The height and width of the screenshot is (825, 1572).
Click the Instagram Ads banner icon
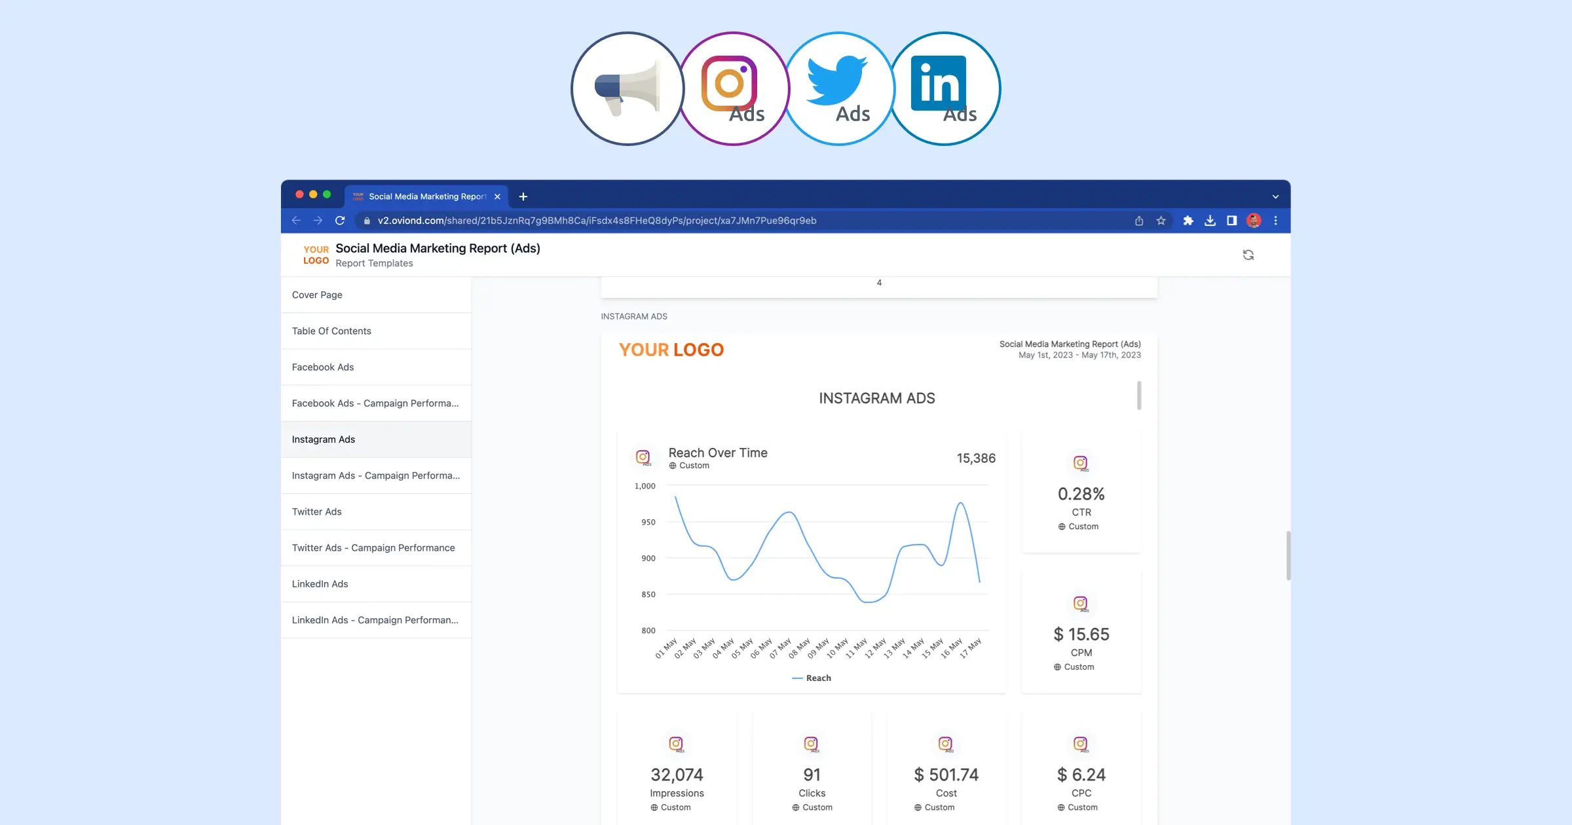(x=734, y=89)
